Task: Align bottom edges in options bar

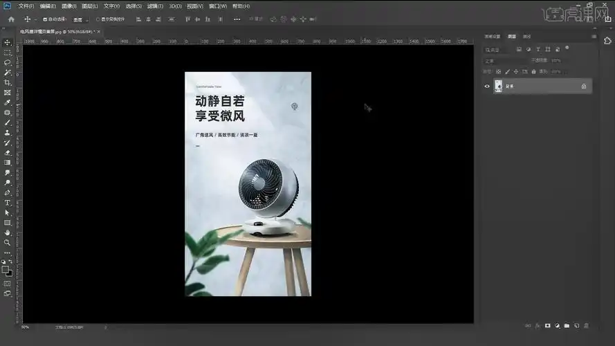Action: point(208,19)
